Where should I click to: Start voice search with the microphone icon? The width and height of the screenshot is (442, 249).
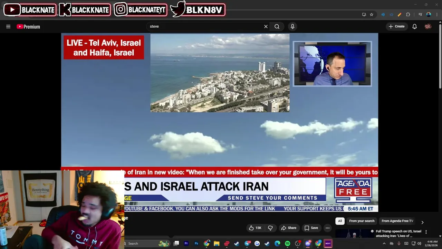coord(292,26)
